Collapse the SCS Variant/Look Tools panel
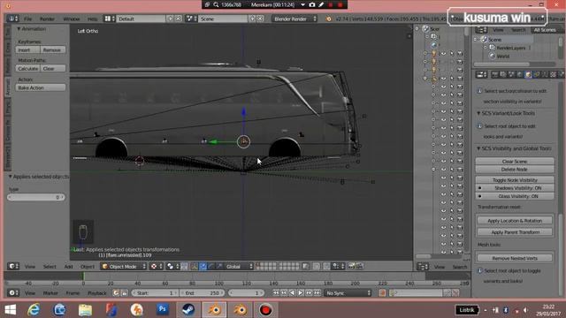Viewport: 566px width, 318px height. [x=478, y=113]
